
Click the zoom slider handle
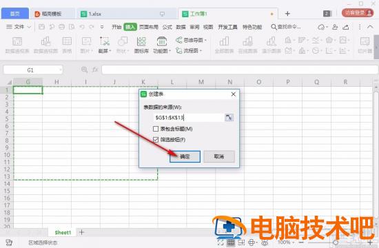pos(336,242)
